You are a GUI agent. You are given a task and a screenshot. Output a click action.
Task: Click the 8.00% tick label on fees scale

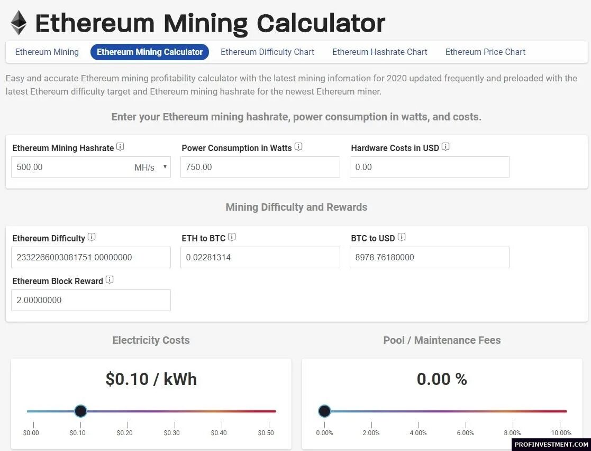point(512,433)
